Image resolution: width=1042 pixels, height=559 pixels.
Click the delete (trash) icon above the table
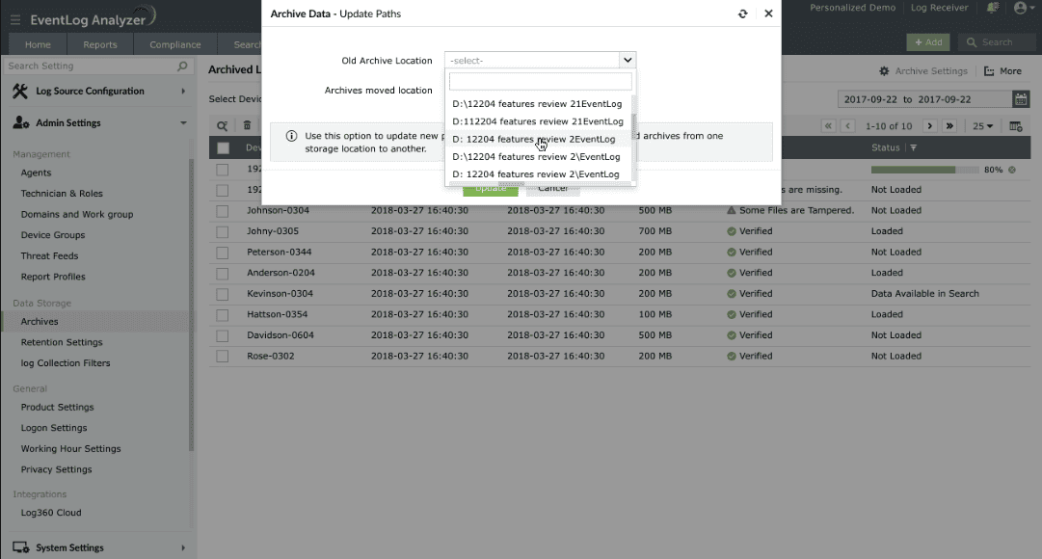coord(247,126)
